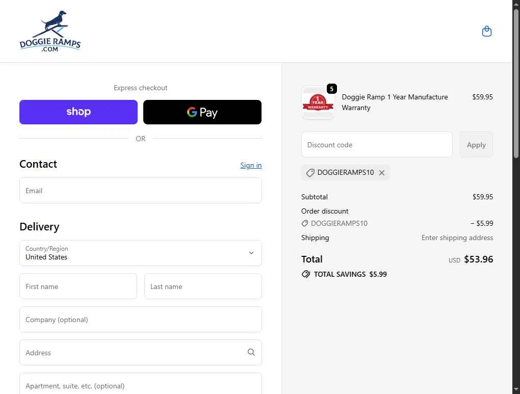
Task: Expand the Country/Region dropdown
Action: pos(141,253)
